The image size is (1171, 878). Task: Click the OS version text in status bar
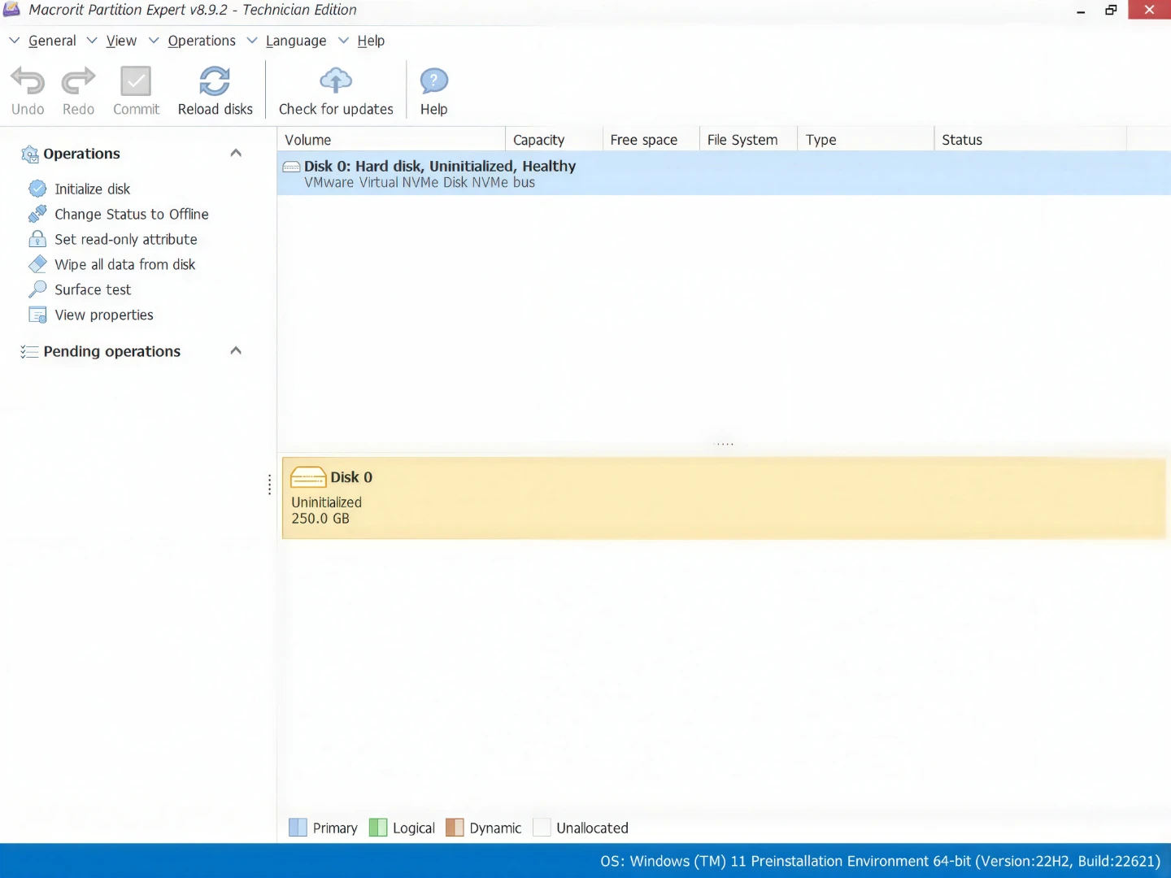coord(881,861)
